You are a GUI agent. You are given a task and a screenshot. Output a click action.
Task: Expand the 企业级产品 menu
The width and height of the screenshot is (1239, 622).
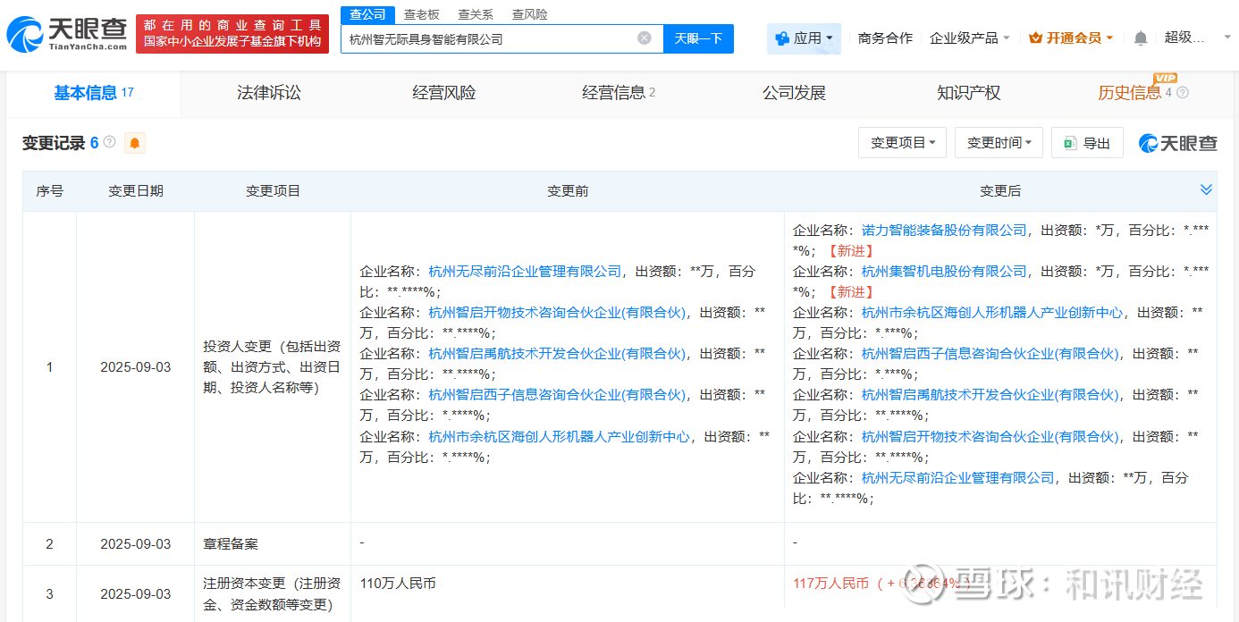pos(969,38)
